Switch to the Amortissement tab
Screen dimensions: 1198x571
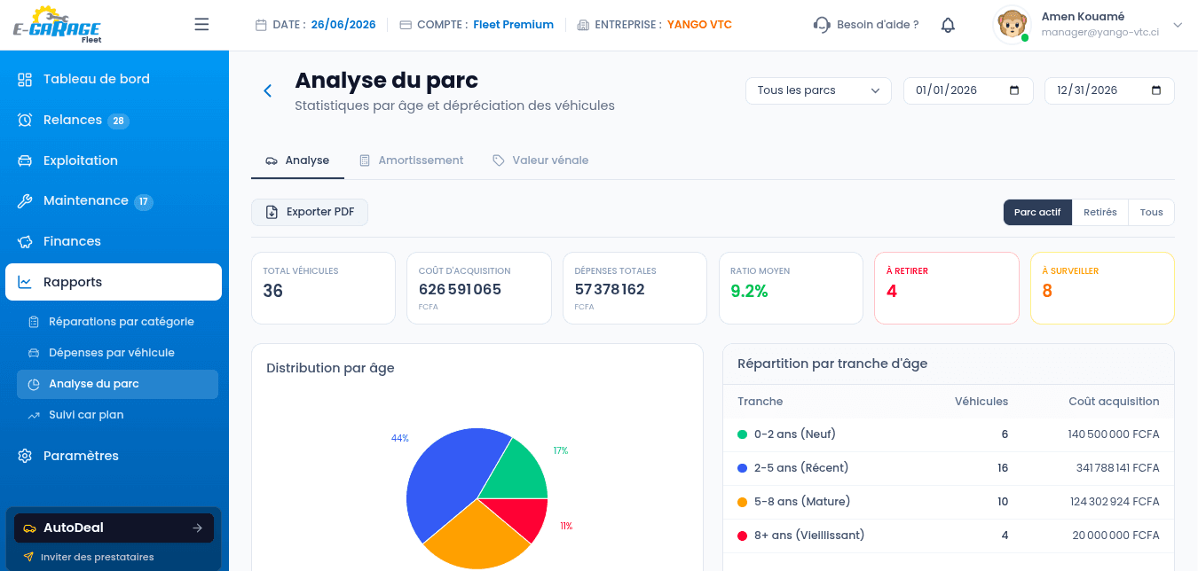411,160
